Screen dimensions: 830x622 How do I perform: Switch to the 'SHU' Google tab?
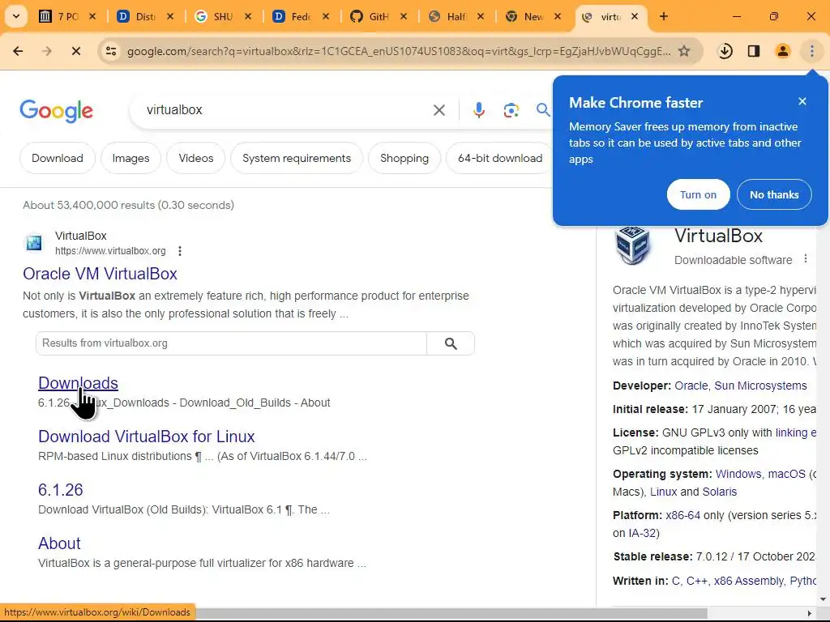[x=223, y=16]
